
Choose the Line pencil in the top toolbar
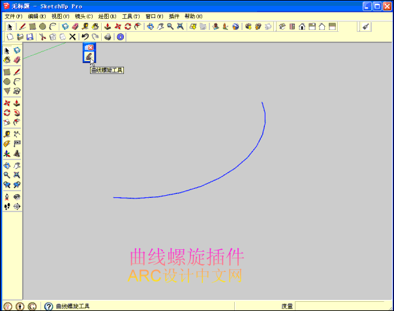click(x=22, y=27)
